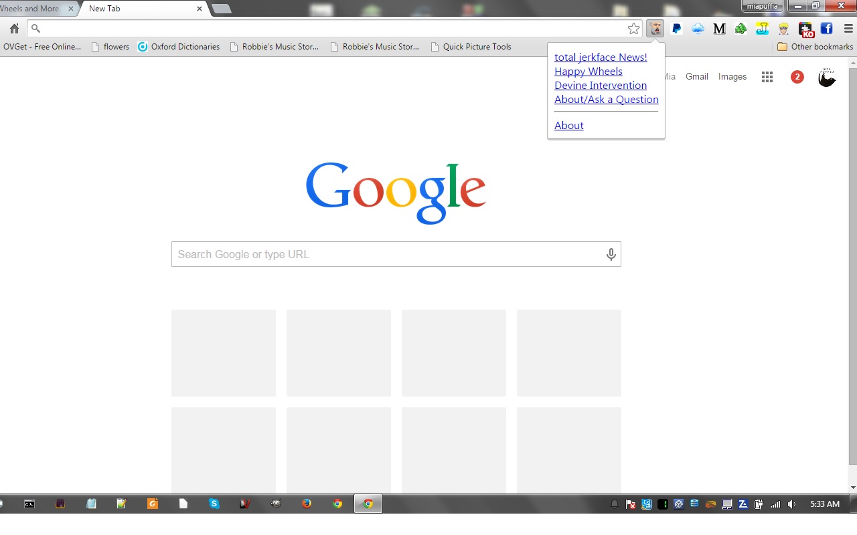Image resolution: width=857 pixels, height=535 pixels.
Task: Click Devine Intervention in the popup
Action: pos(601,86)
